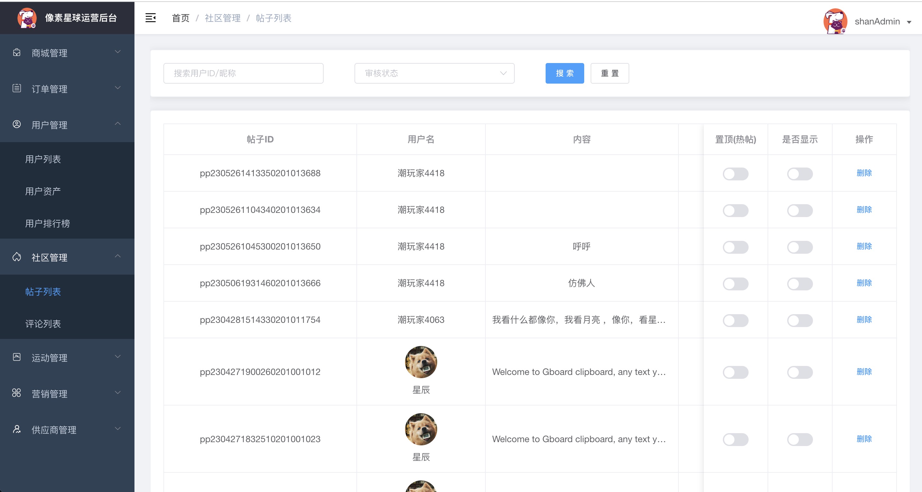922x492 pixels.
Task: Collapse the 社区管理 menu chevron
Action: 117,256
